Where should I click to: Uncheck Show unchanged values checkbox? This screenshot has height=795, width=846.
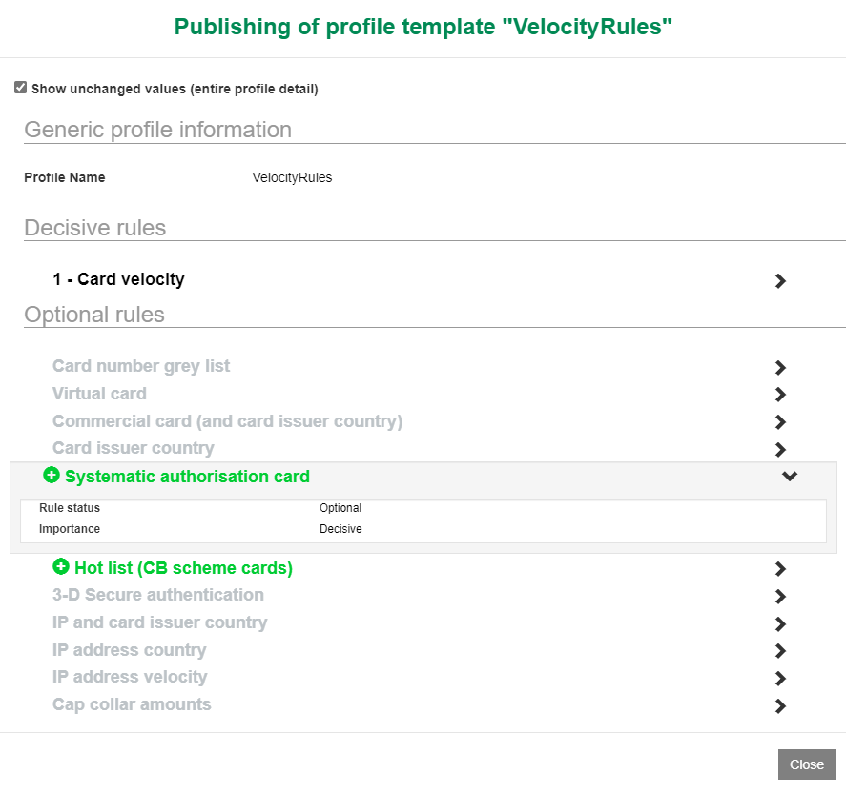(x=20, y=86)
